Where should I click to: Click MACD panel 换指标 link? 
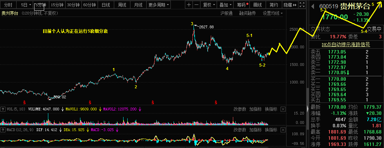pos(271,130)
